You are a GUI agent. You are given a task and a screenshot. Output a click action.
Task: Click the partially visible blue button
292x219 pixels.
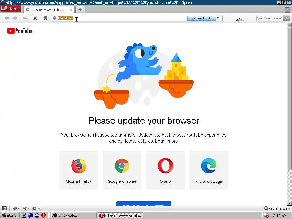[144, 203]
